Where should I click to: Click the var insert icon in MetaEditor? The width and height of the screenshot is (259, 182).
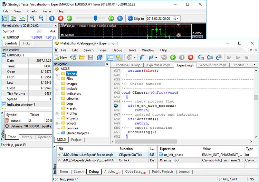click(x=142, y=57)
